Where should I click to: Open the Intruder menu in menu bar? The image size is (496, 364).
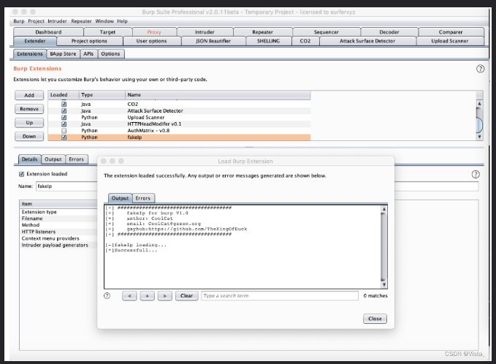click(57, 21)
